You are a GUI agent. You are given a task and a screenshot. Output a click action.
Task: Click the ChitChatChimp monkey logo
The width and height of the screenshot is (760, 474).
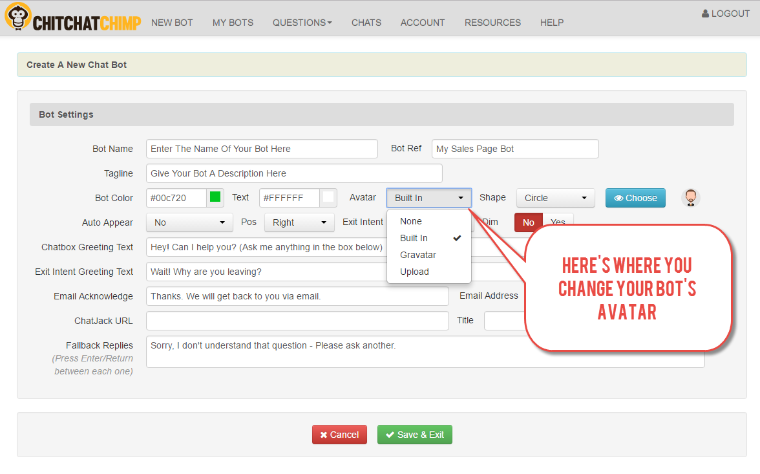[18, 17]
